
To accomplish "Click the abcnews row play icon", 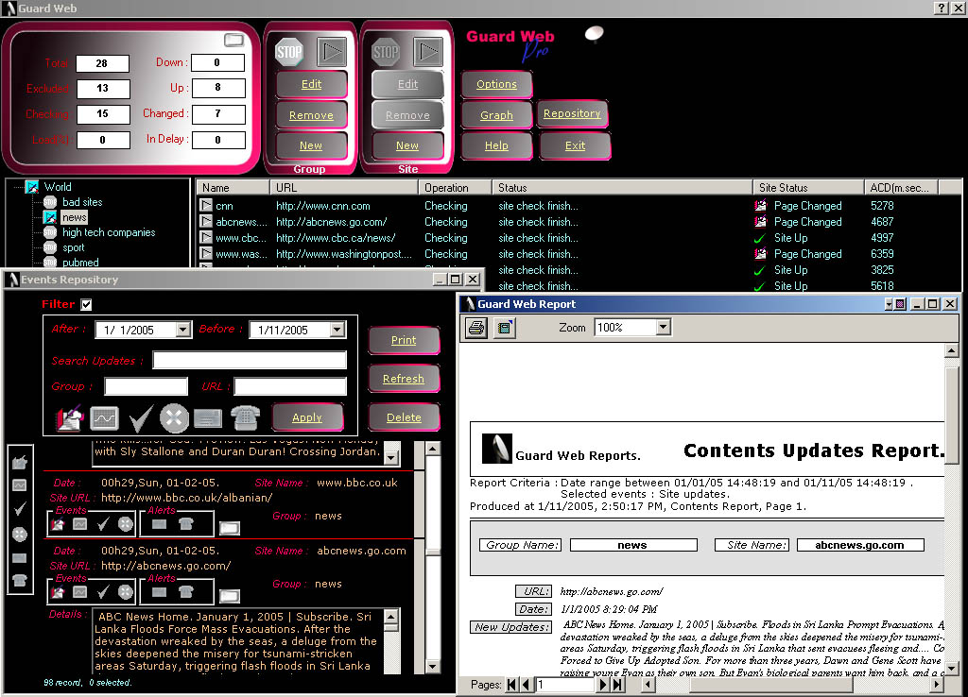I will point(206,221).
